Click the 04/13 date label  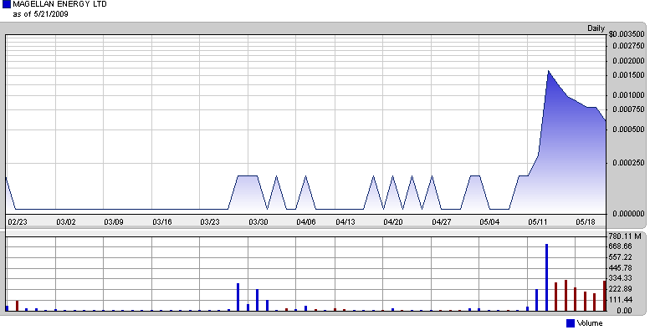click(x=345, y=222)
